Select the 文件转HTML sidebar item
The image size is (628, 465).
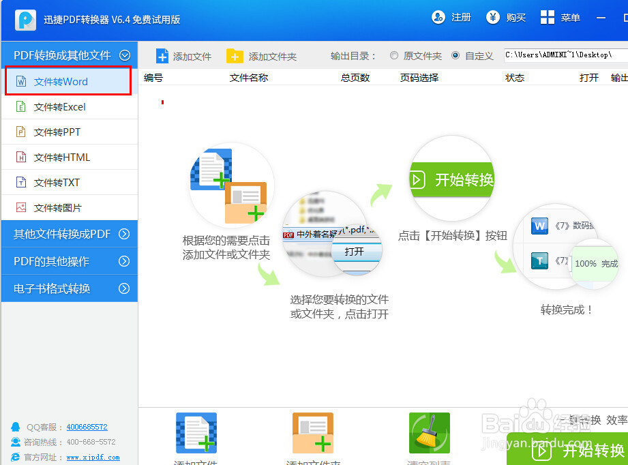[x=70, y=157]
